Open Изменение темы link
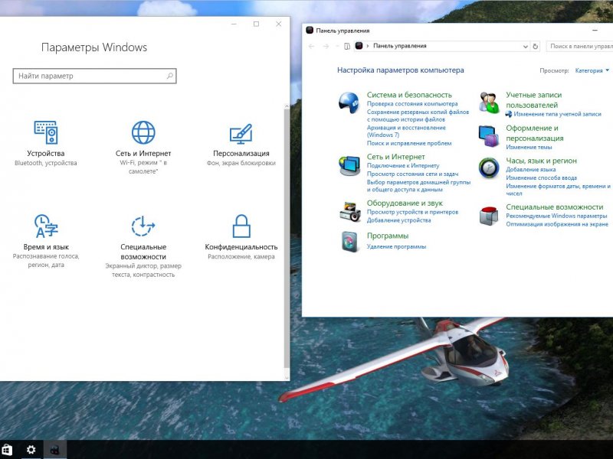613x459 pixels. pyautogui.click(x=529, y=147)
